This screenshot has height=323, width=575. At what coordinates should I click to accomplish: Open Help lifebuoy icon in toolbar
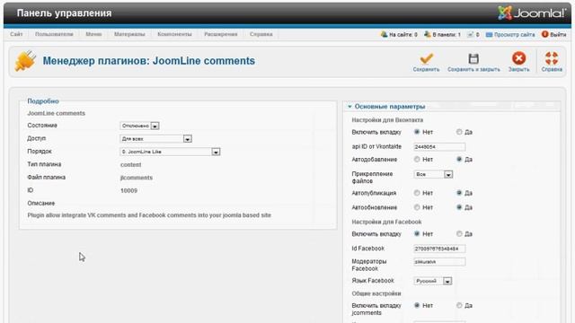point(552,58)
